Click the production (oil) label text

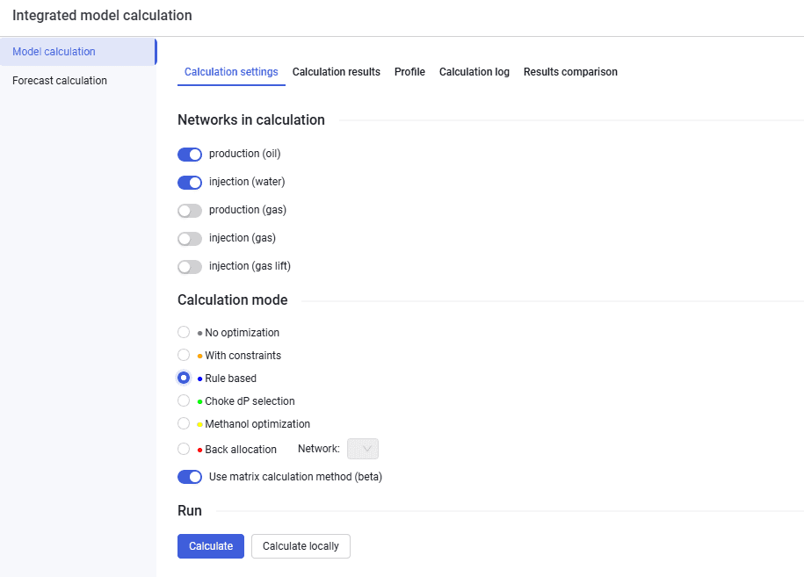[x=244, y=154]
